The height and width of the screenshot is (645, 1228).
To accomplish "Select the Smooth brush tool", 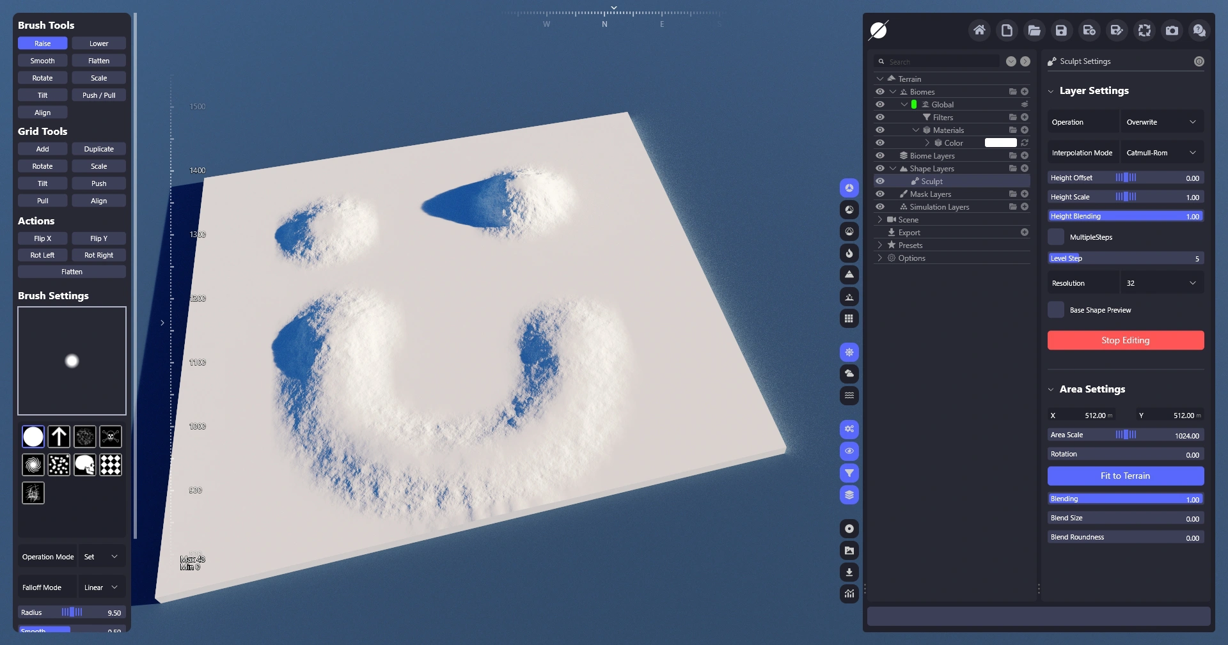I will [43, 61].
